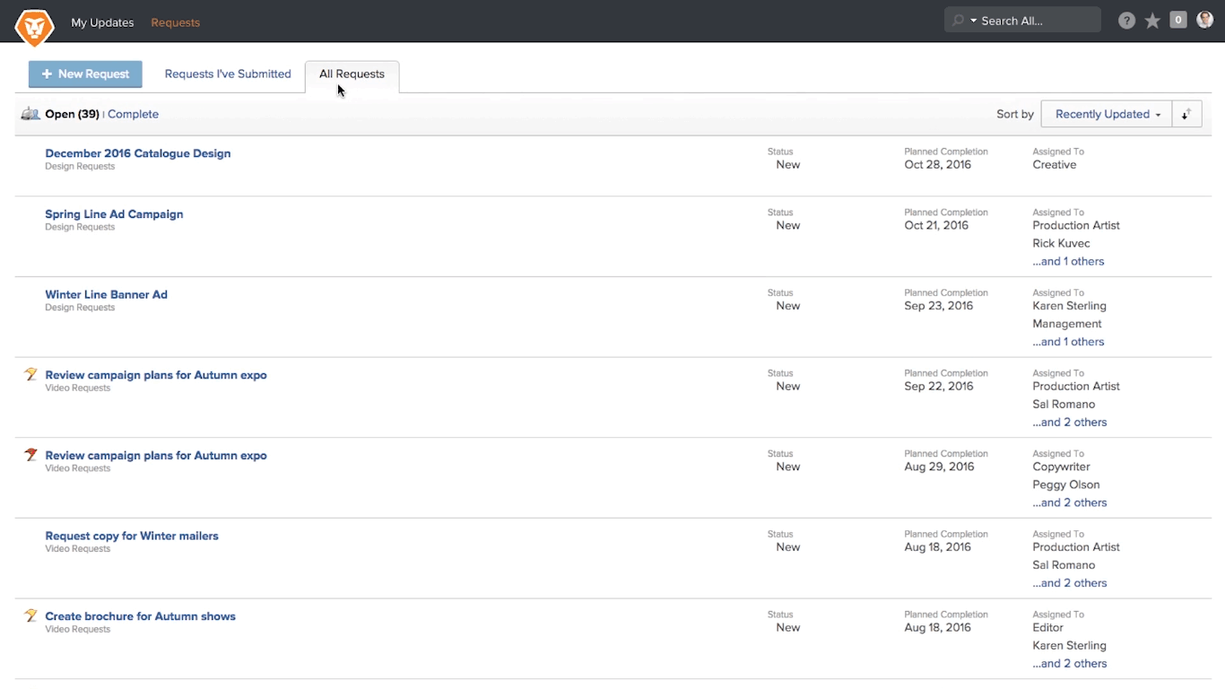Open the help question mark icon
Viewport: 1225px width, 689px height.
click(x=1127, y=21)
